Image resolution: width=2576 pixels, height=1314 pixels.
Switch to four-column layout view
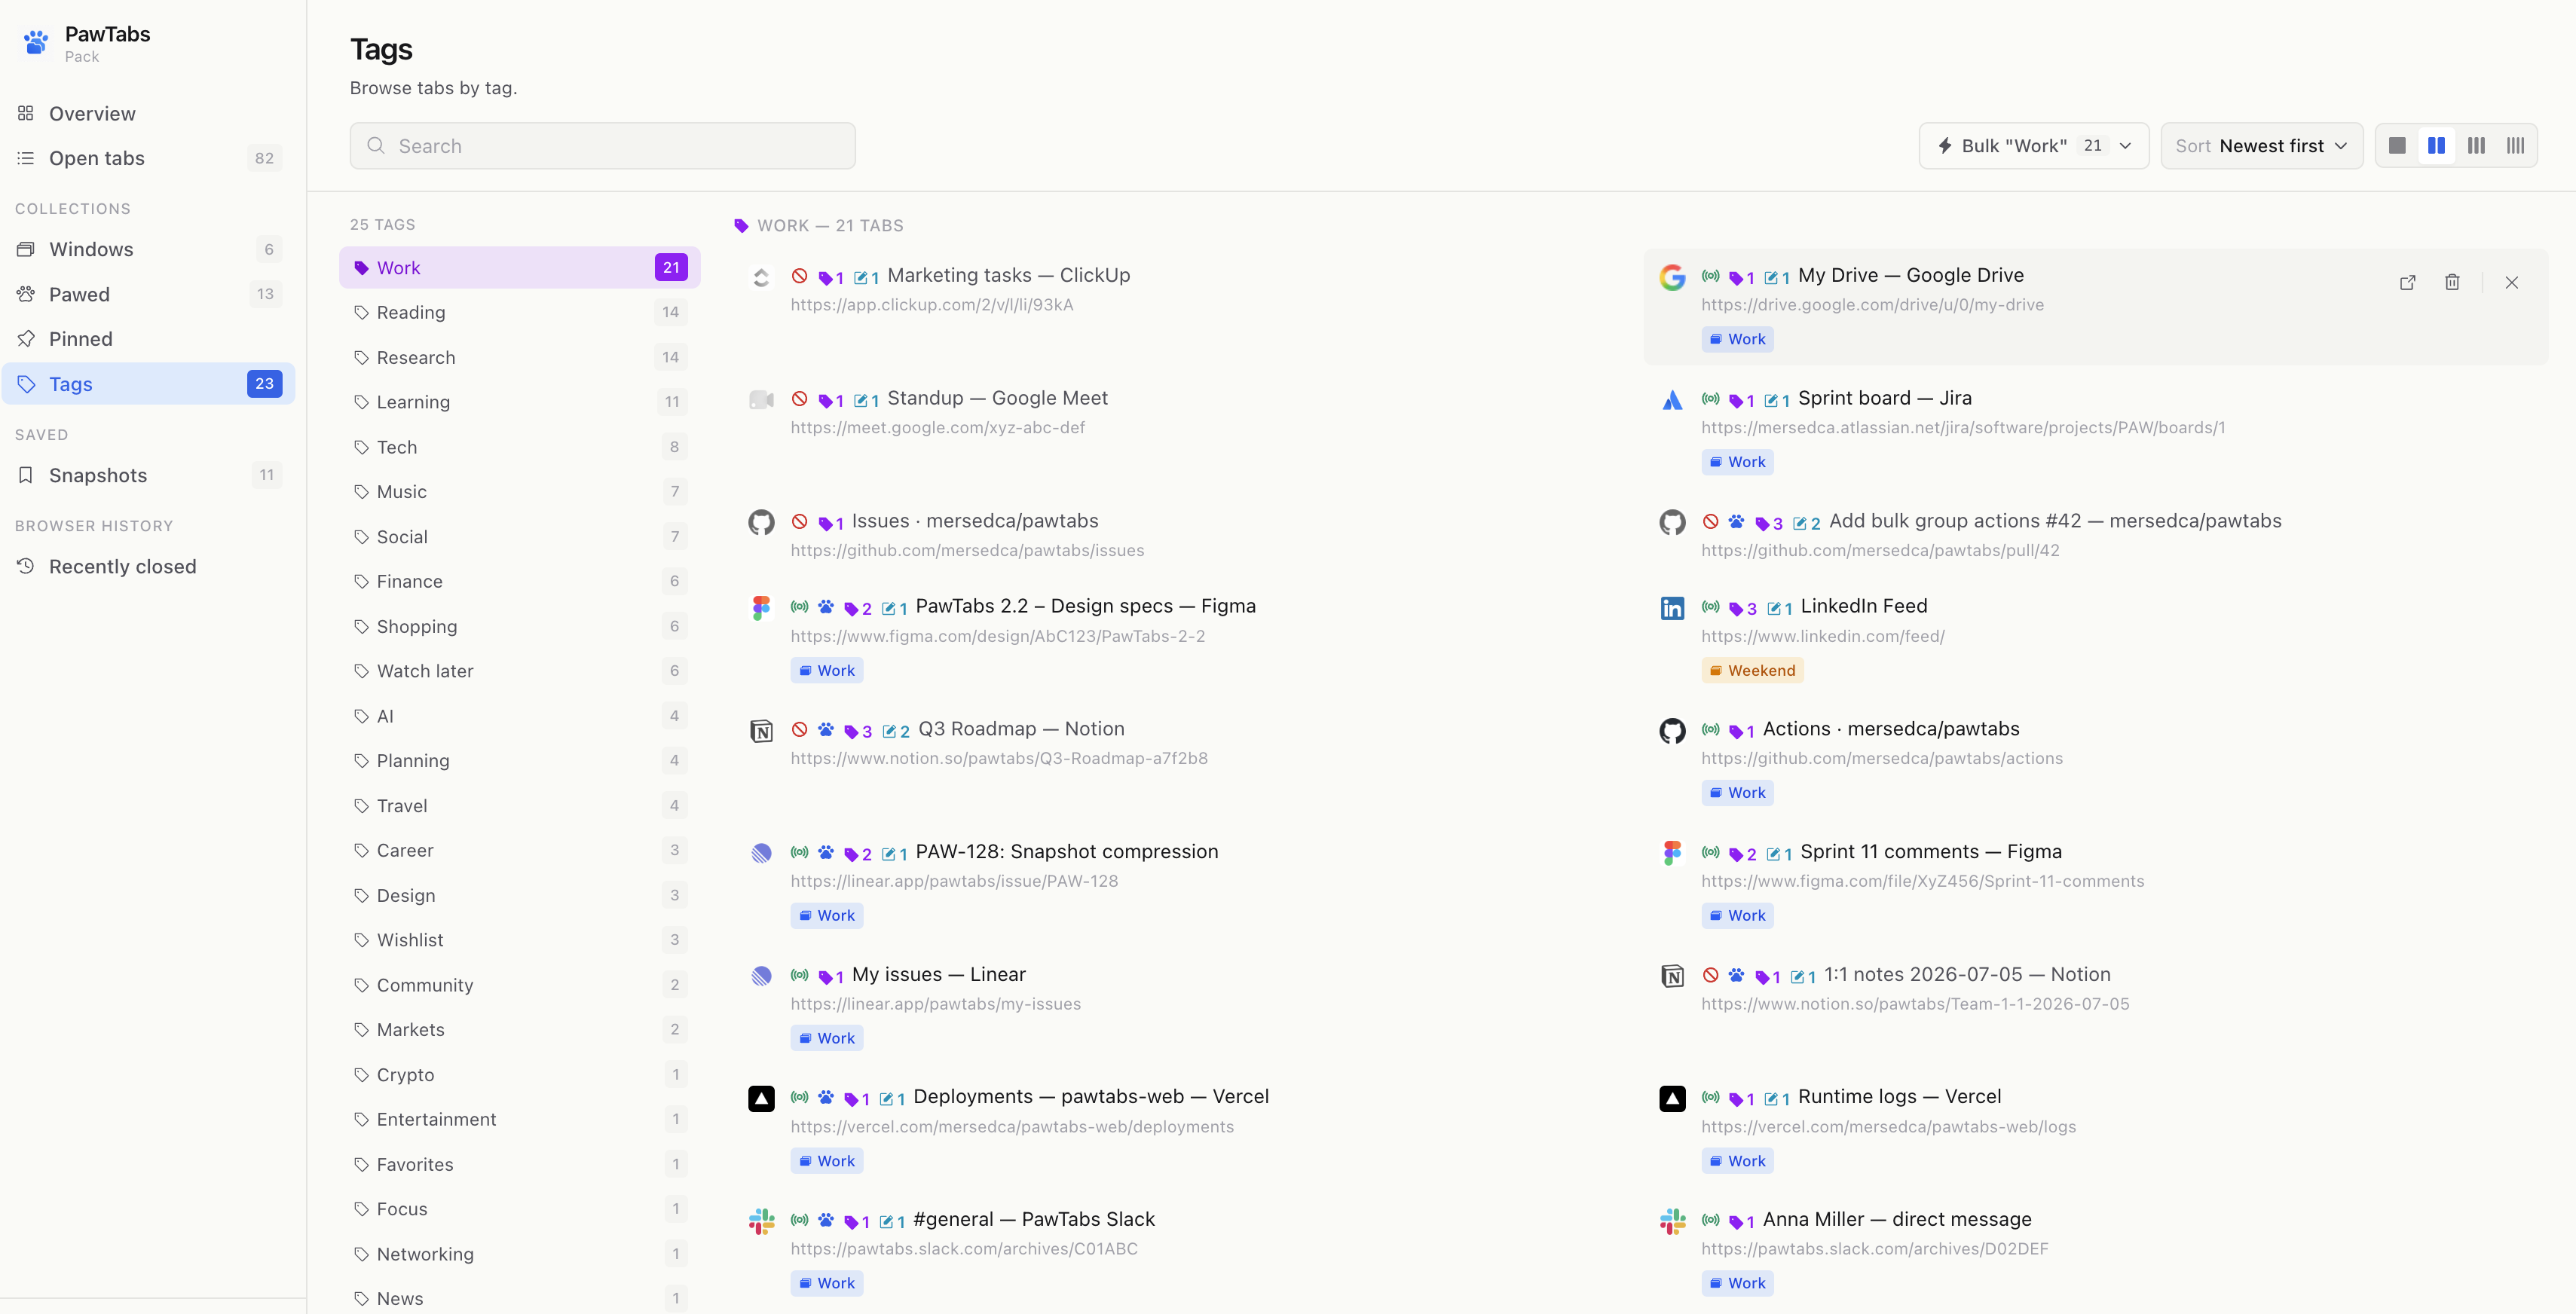2515,146
